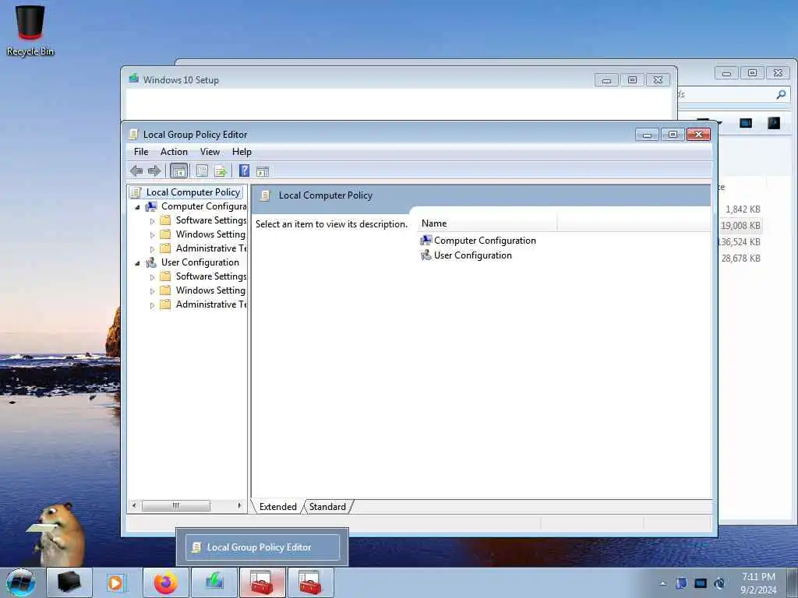This screenshot has height=598, width=798.
Task: Click the media player taskbar icon
Action: tap(116, 582)
